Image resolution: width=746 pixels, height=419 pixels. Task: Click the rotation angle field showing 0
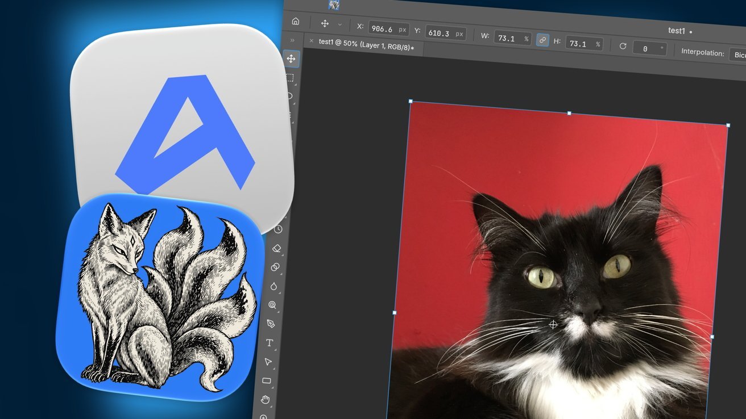[649, 49]
